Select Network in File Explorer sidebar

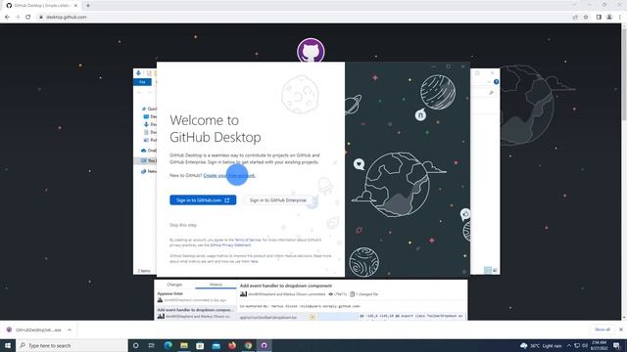tap(149, 171)
